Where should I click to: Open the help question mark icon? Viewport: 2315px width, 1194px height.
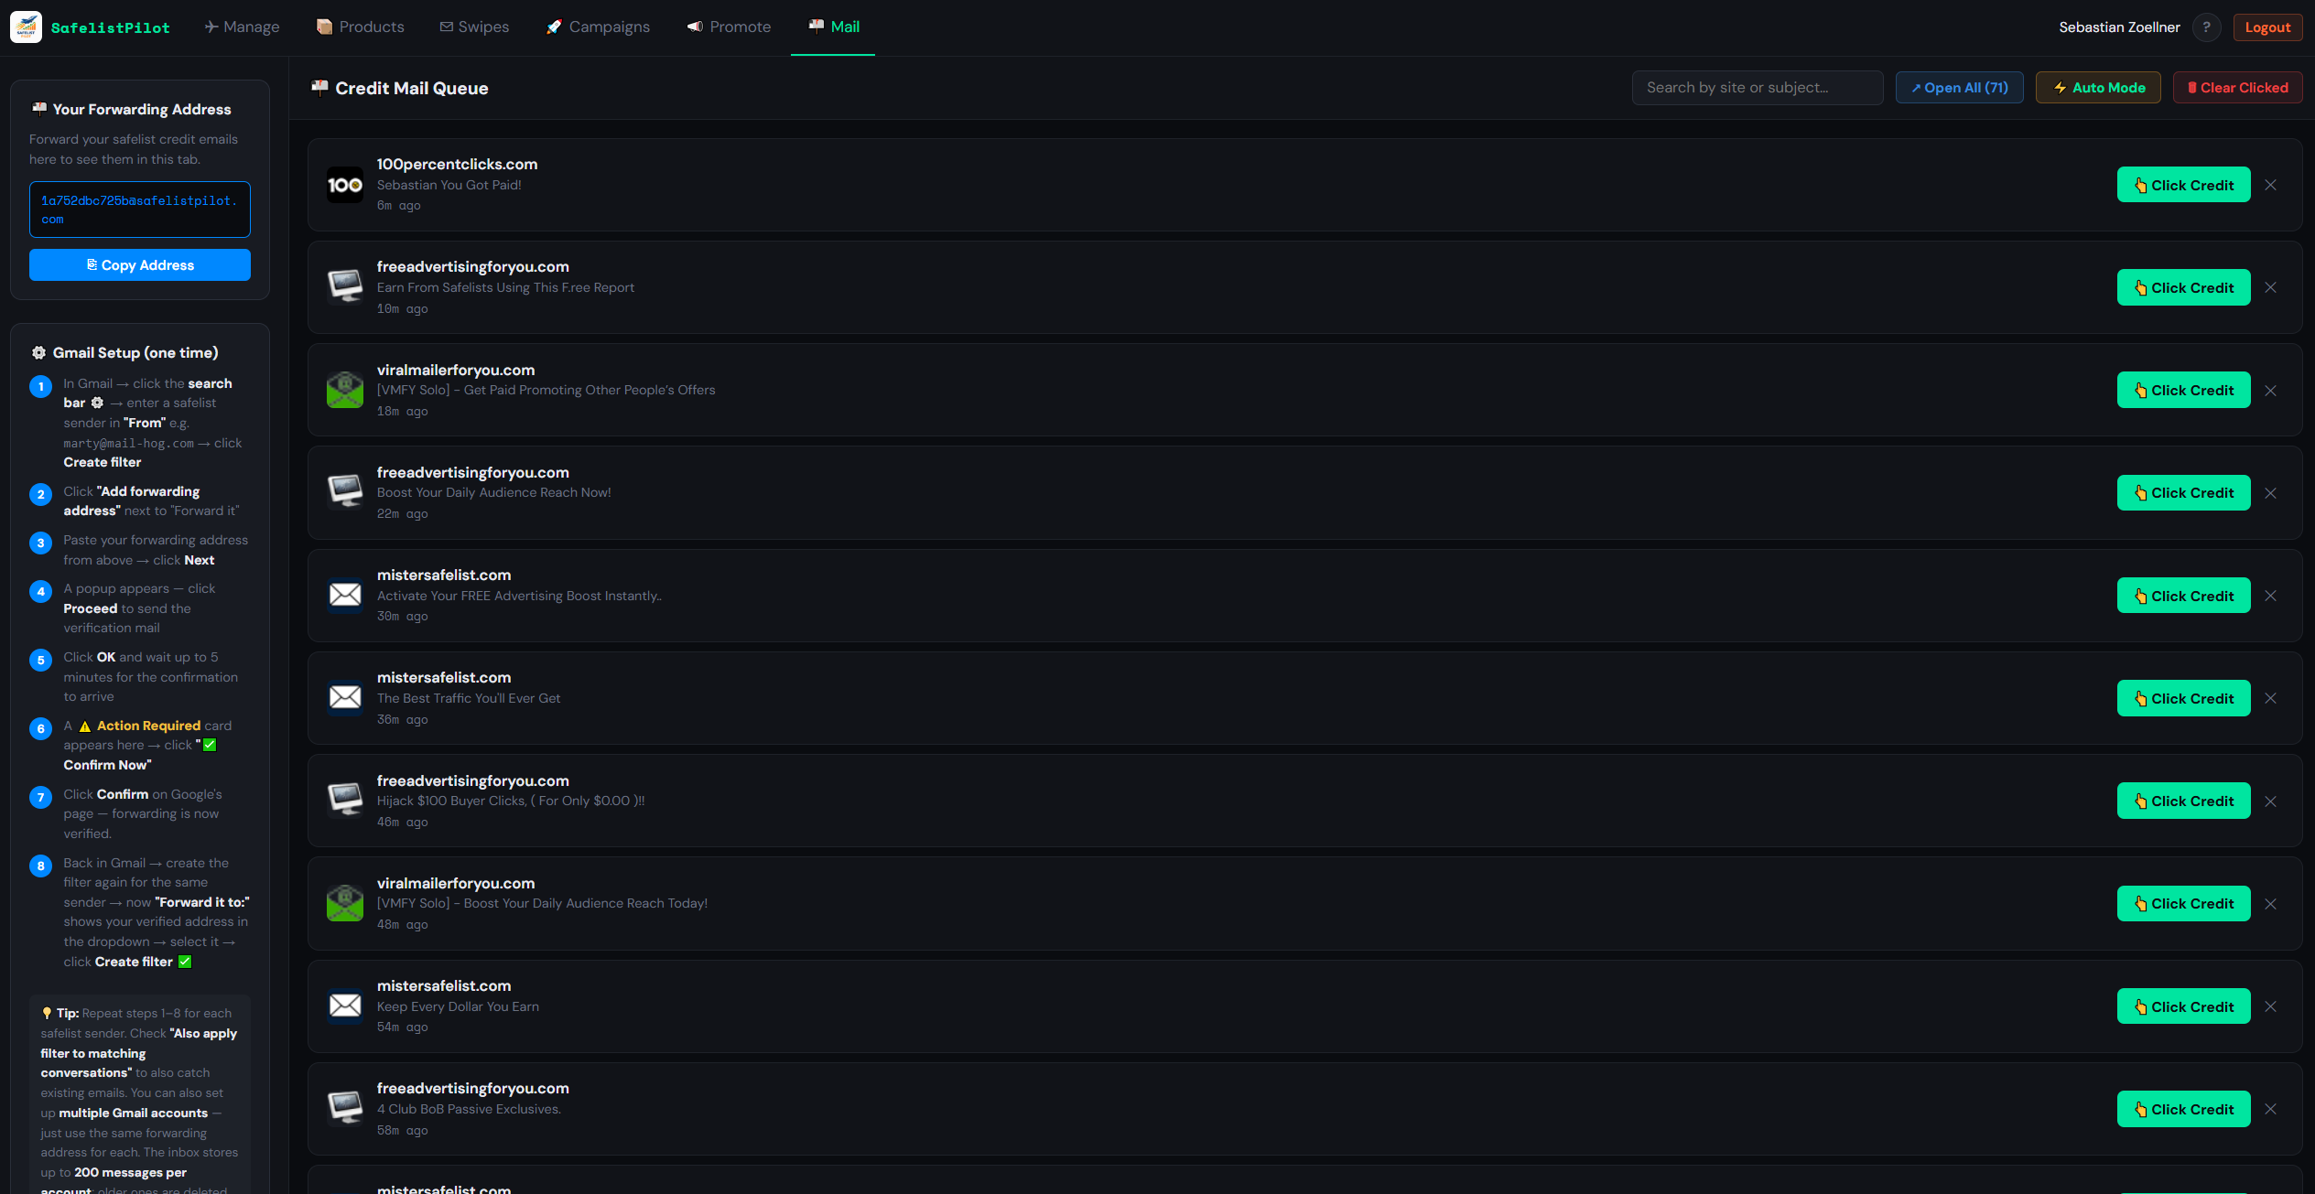coord(2207,27)
